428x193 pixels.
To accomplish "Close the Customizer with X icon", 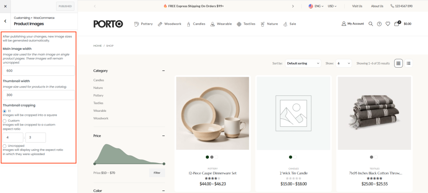I will point(5,6).
